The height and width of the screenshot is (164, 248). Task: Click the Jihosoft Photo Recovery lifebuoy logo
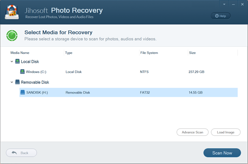click(12, 12)
